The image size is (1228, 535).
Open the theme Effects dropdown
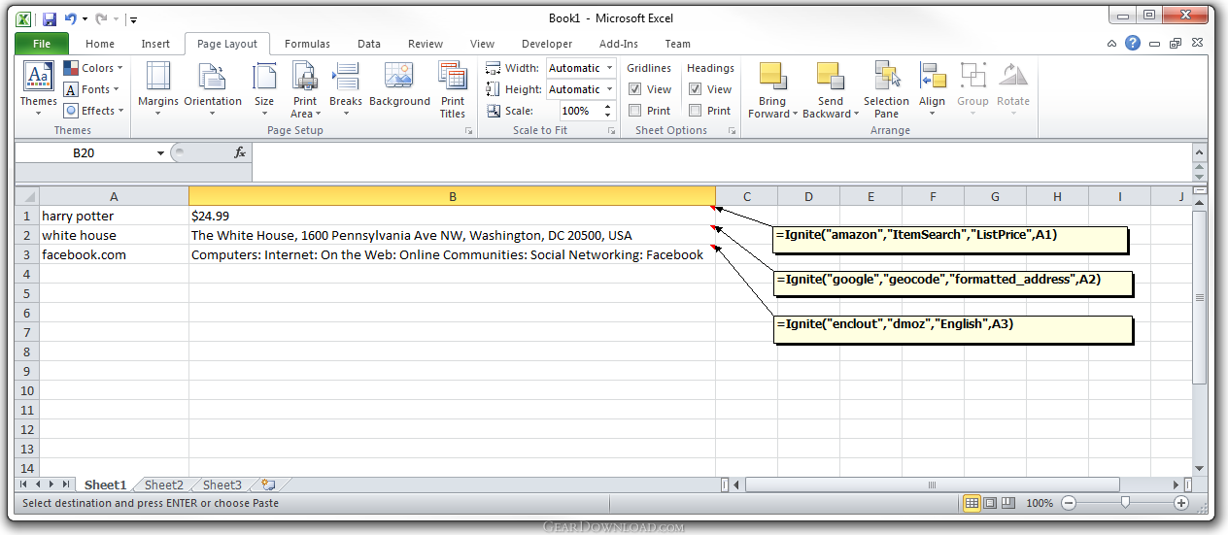click(94, 111)
